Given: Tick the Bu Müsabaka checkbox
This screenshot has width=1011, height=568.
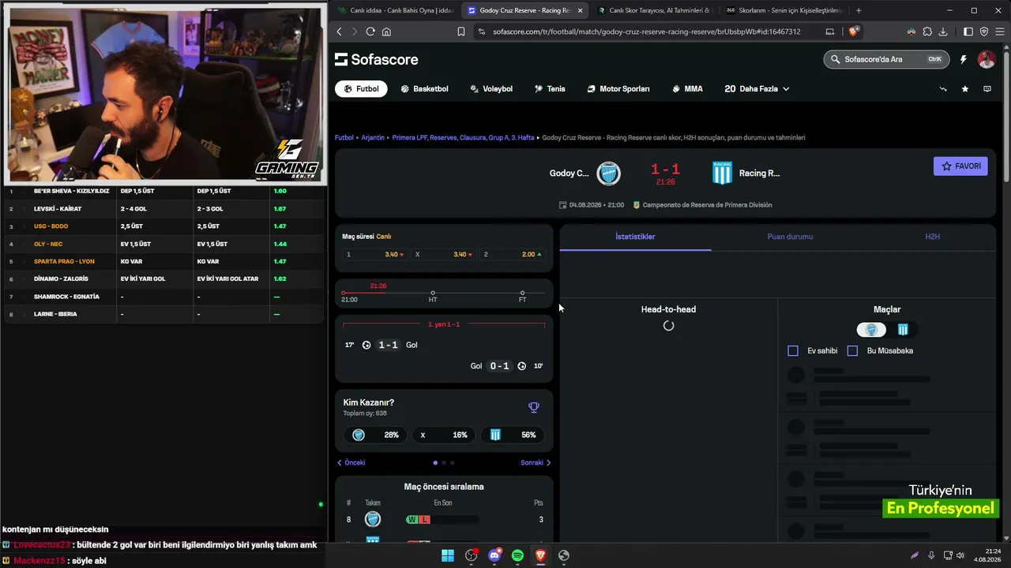Looking at the screenshot, I should [852, 350].
